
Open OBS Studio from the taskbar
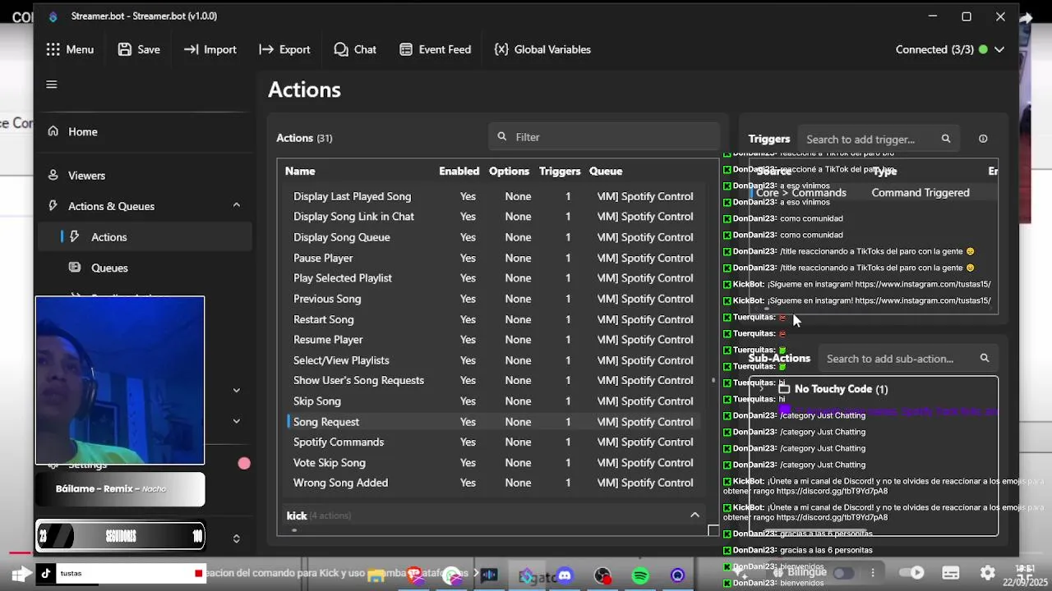point(602,575)
